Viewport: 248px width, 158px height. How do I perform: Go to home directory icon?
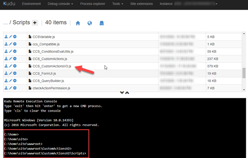(x=78, y=23)
